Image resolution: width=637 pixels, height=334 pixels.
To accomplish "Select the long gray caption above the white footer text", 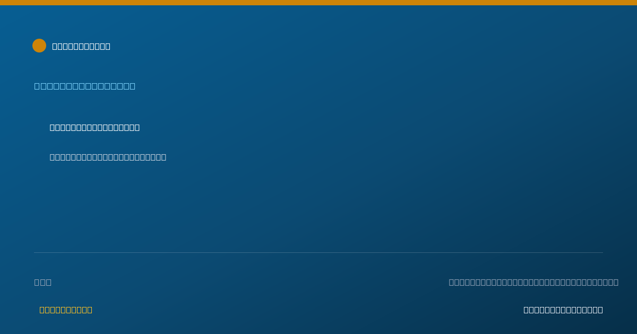I will pyautogui.click(x=533, y=282).
